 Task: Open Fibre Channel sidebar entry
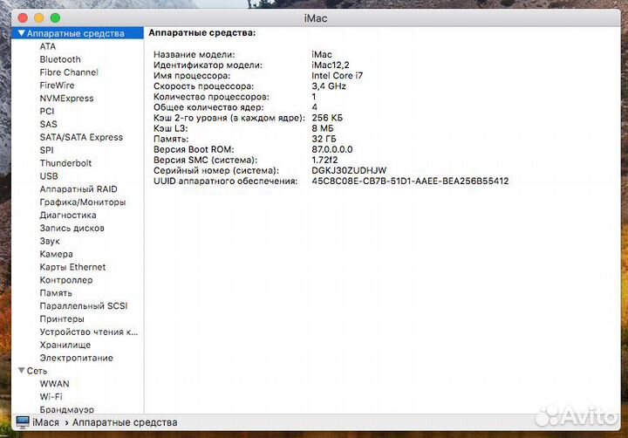69,72
